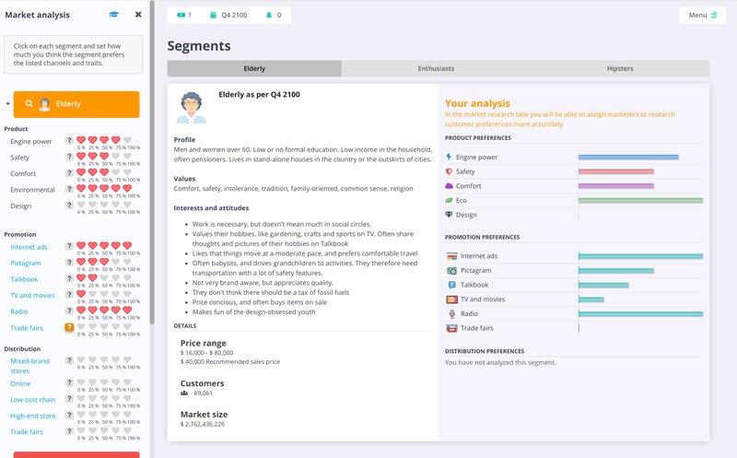Click the help icon for Design

tap(69, 205)
